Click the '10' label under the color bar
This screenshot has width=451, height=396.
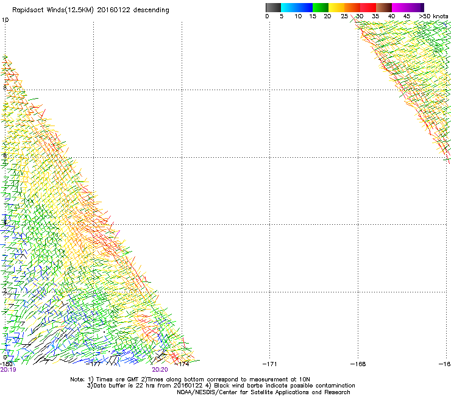(298, 16)
